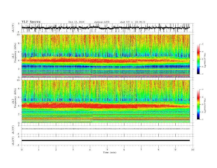This screenshot has width=217, height=168.
Task: Click the ch.2 spectrogram color bar
Action: 198,104
